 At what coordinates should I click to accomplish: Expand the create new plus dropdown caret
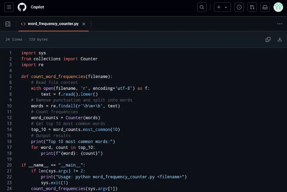(226, 7)
